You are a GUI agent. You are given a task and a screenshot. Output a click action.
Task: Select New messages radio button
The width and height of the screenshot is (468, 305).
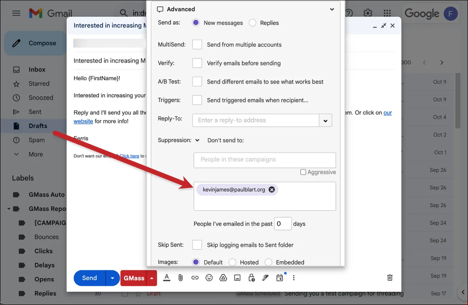[196, 23]
